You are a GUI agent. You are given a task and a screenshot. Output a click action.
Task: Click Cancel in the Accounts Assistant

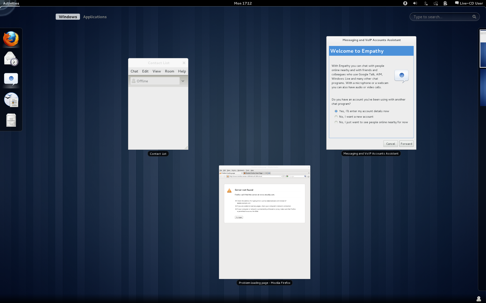[x=391, y=144]
